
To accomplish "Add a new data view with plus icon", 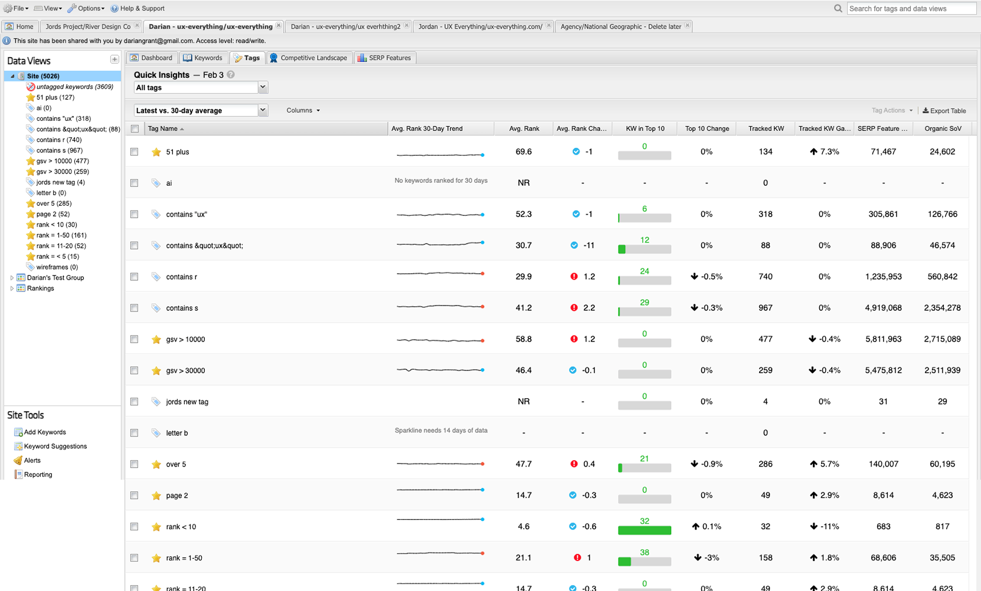I will coord(115,60).
